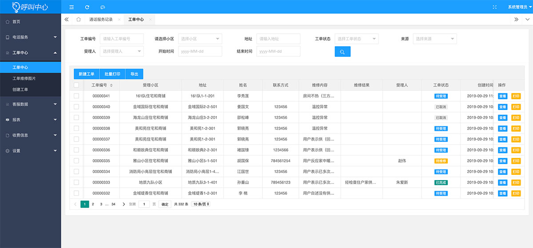Print work order 00000333
The image size is (533, 248).
pyautogui.click(x=516, y=182)
